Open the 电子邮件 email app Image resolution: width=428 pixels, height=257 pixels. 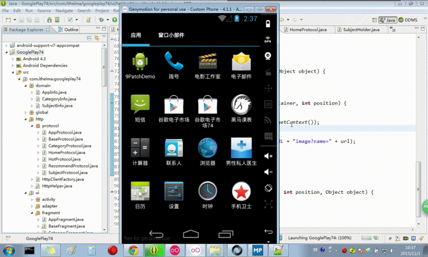(x=241, y=65)
